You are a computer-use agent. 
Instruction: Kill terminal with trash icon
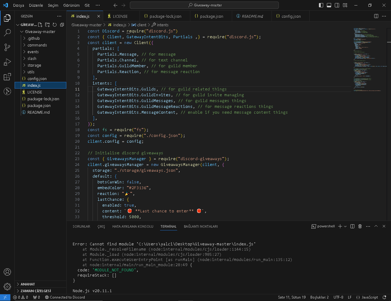point(360,226)
